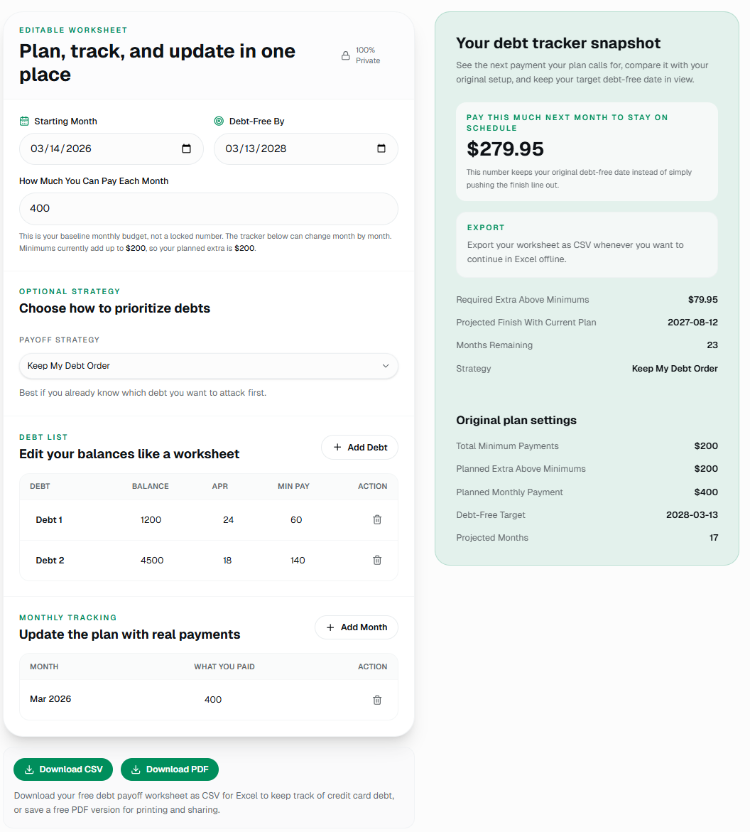Click the lock icon near 100% Private

345,55
